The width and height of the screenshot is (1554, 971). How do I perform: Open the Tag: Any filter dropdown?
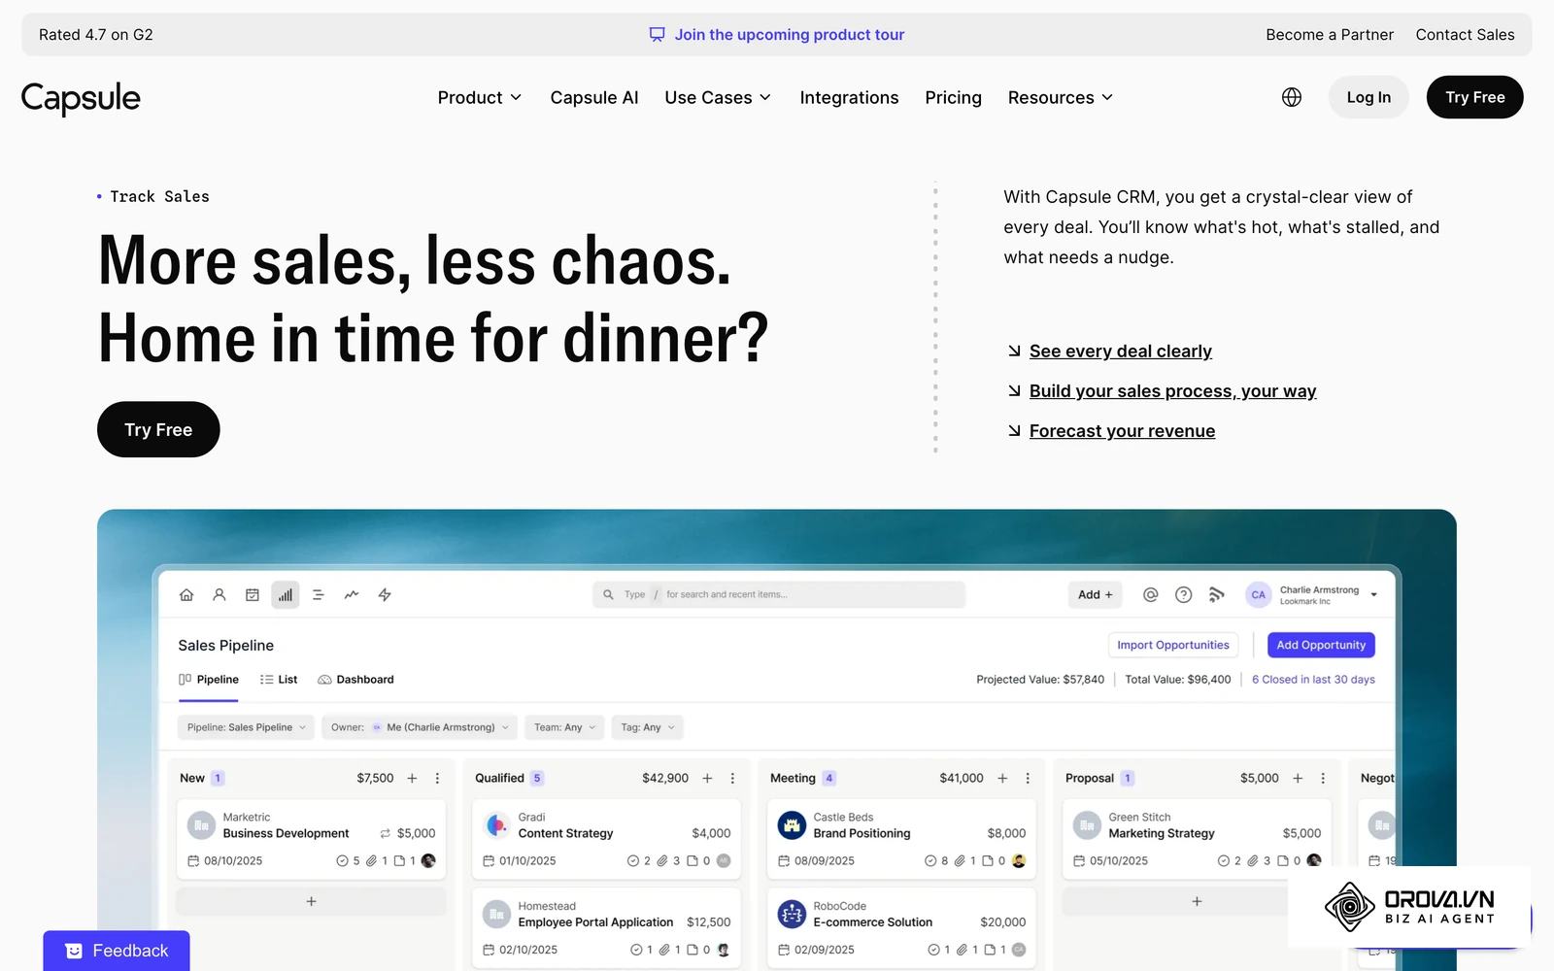point(647,727)
